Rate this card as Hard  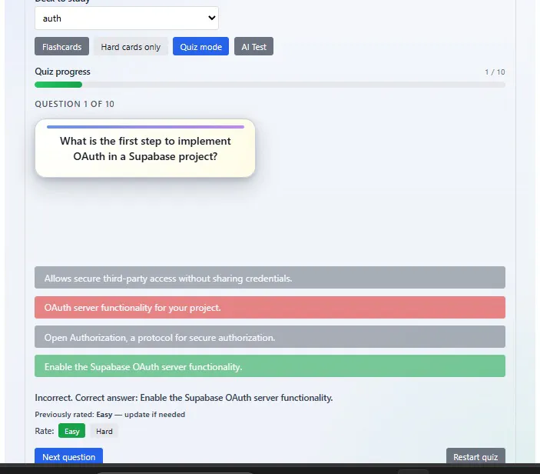point(104,431)
